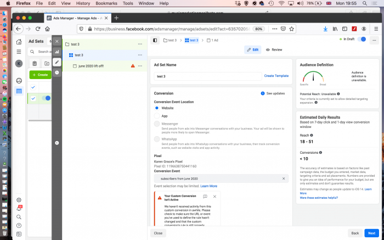
Task: Open Learn More link about event selection
Action: 208,186
